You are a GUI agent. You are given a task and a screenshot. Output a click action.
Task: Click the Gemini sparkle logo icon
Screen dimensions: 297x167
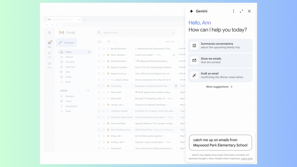tap(191, 11)
